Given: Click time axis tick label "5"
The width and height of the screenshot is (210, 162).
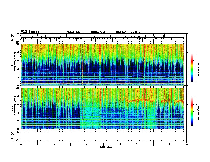Looking at the screenshot, I should [104, 145].
